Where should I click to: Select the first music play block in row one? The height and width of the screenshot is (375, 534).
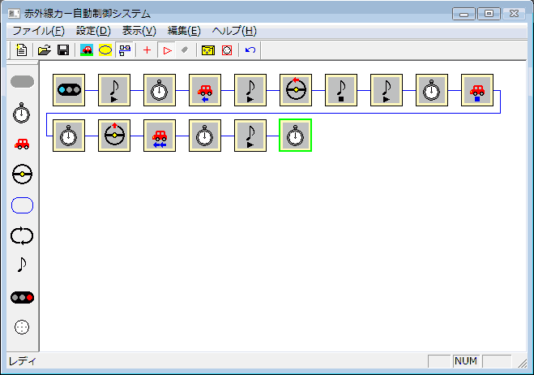tap(114, 90)
